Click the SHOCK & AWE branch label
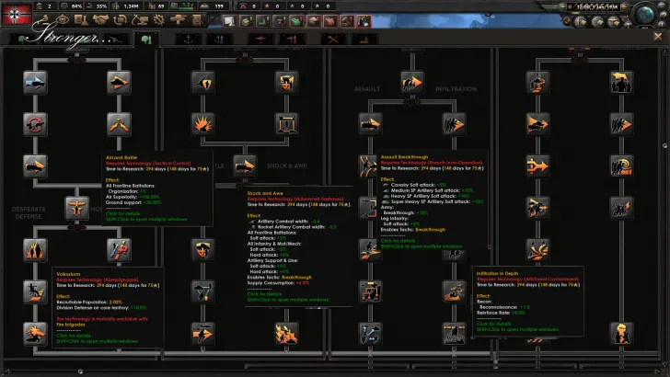This screenshot has height=377, width=670. pos(287,166)
